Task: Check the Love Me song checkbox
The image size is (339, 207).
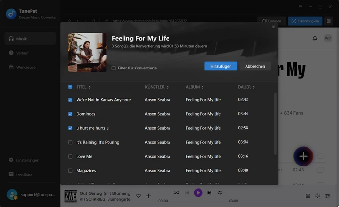Action: (x=70, y=157)
